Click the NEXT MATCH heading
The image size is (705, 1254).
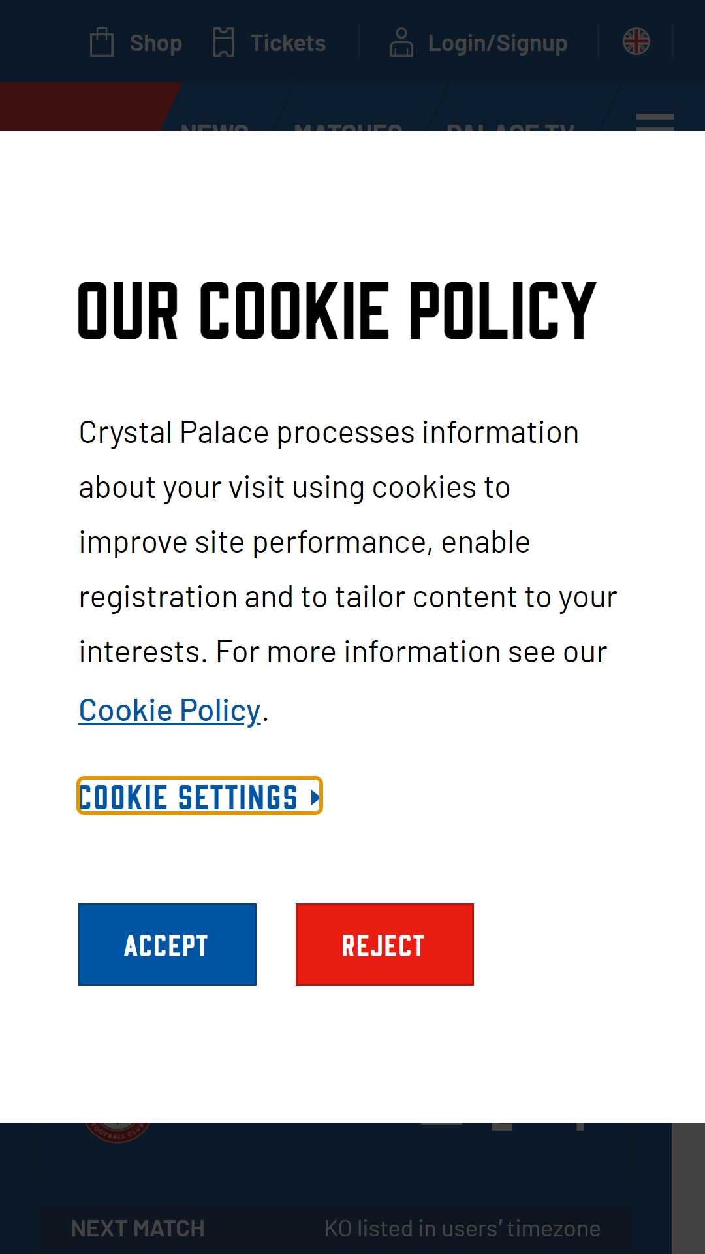[x=138, y=1229]
